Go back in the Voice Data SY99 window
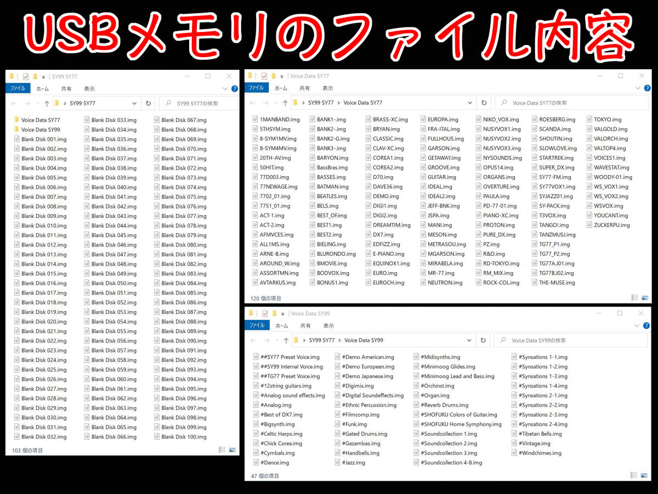 click(253, 340)
